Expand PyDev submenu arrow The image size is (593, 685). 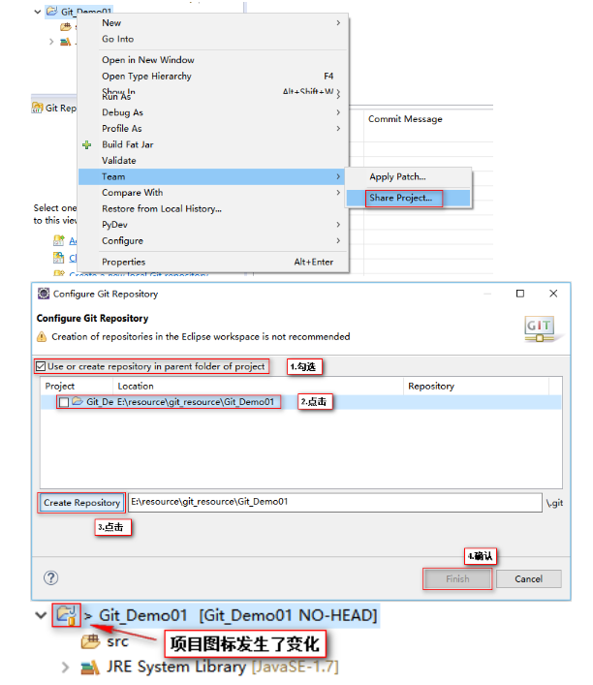pyautogui.click(x=338, y=225)
